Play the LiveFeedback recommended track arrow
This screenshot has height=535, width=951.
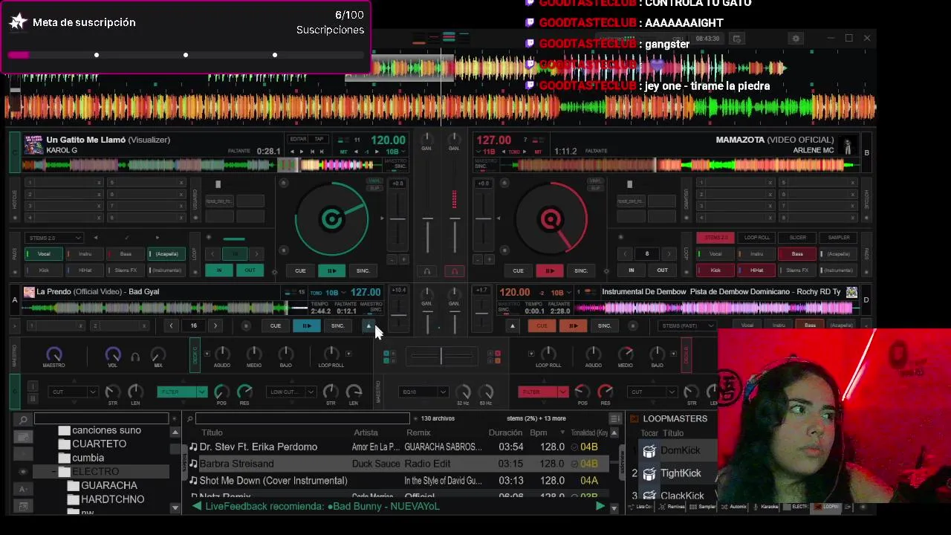(x=600, y=506)
